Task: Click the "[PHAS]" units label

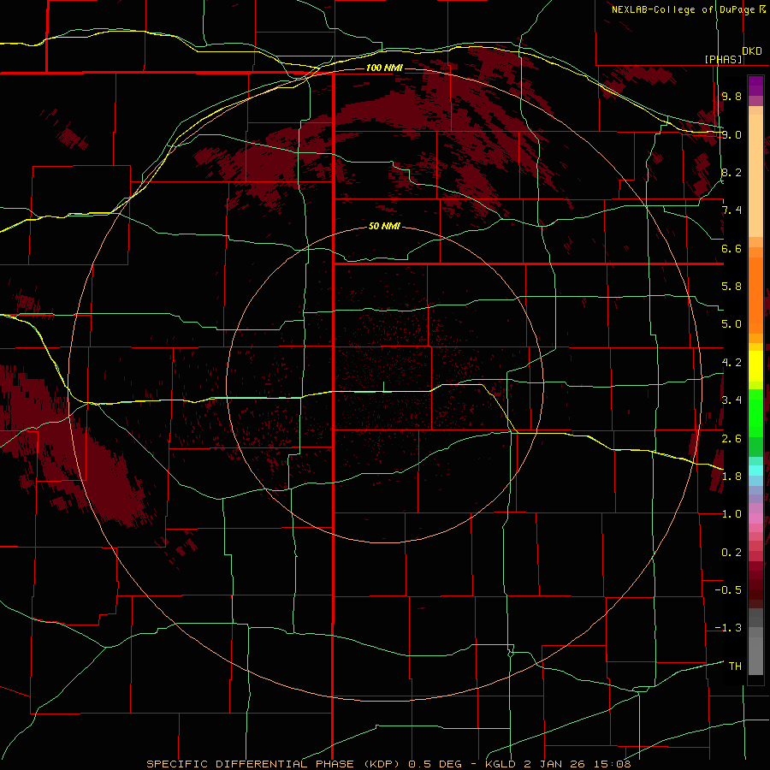Action: coord(723,59)
